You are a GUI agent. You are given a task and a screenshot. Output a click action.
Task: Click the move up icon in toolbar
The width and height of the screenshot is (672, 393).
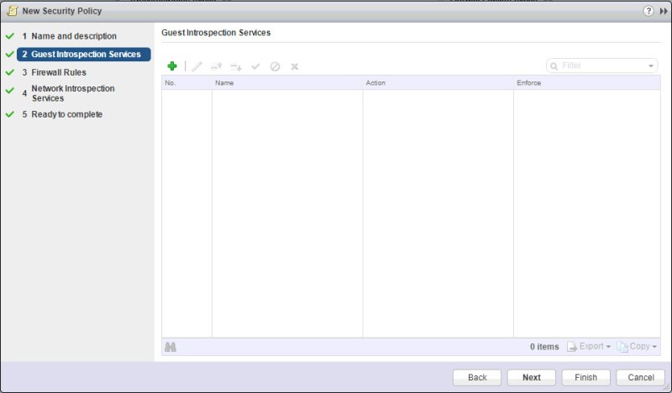216,65
